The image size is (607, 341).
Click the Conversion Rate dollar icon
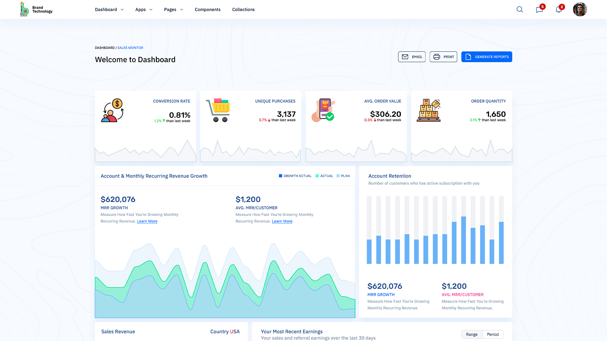(112, 110)
